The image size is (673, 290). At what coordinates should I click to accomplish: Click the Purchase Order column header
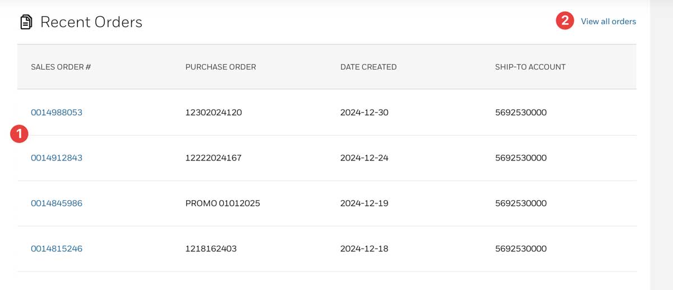(220, 67)
